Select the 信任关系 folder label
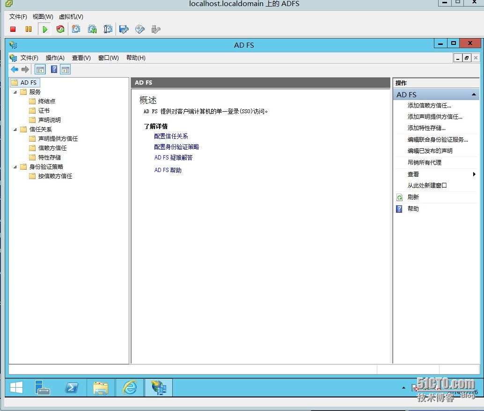 (40, 130)
